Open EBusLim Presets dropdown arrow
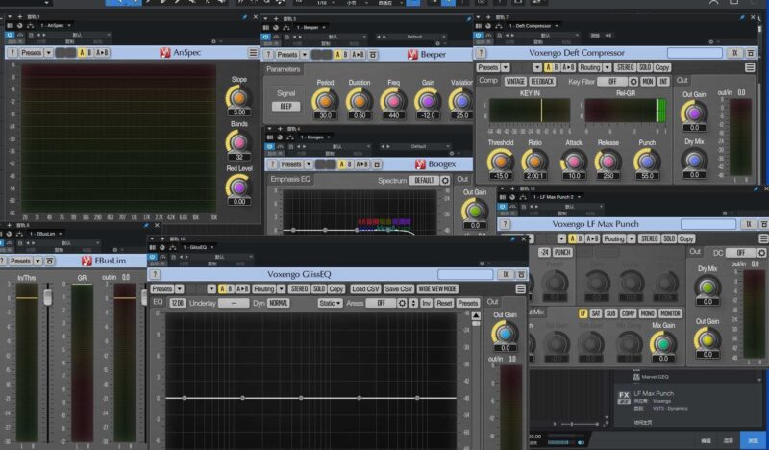The height and width of the screenshot is (450, 769). pos(37,262)
